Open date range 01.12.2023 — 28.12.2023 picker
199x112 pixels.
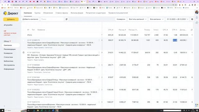click(178, 19)
